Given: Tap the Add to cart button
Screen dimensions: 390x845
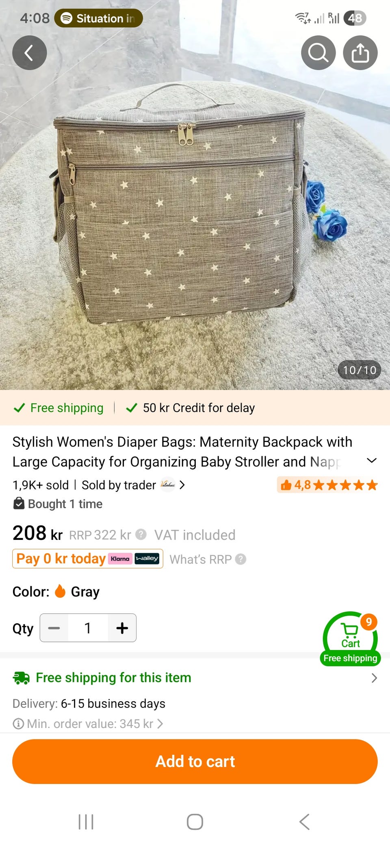Looking at the screenshot, I should (195, 761).
